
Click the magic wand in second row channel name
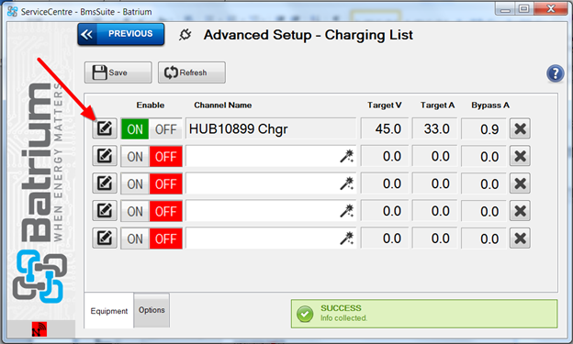click(x=347, y=156)
